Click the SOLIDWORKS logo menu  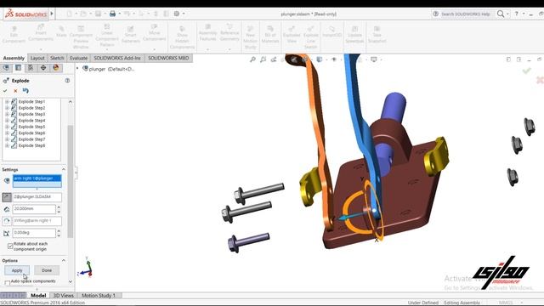(x=26, y=14)
